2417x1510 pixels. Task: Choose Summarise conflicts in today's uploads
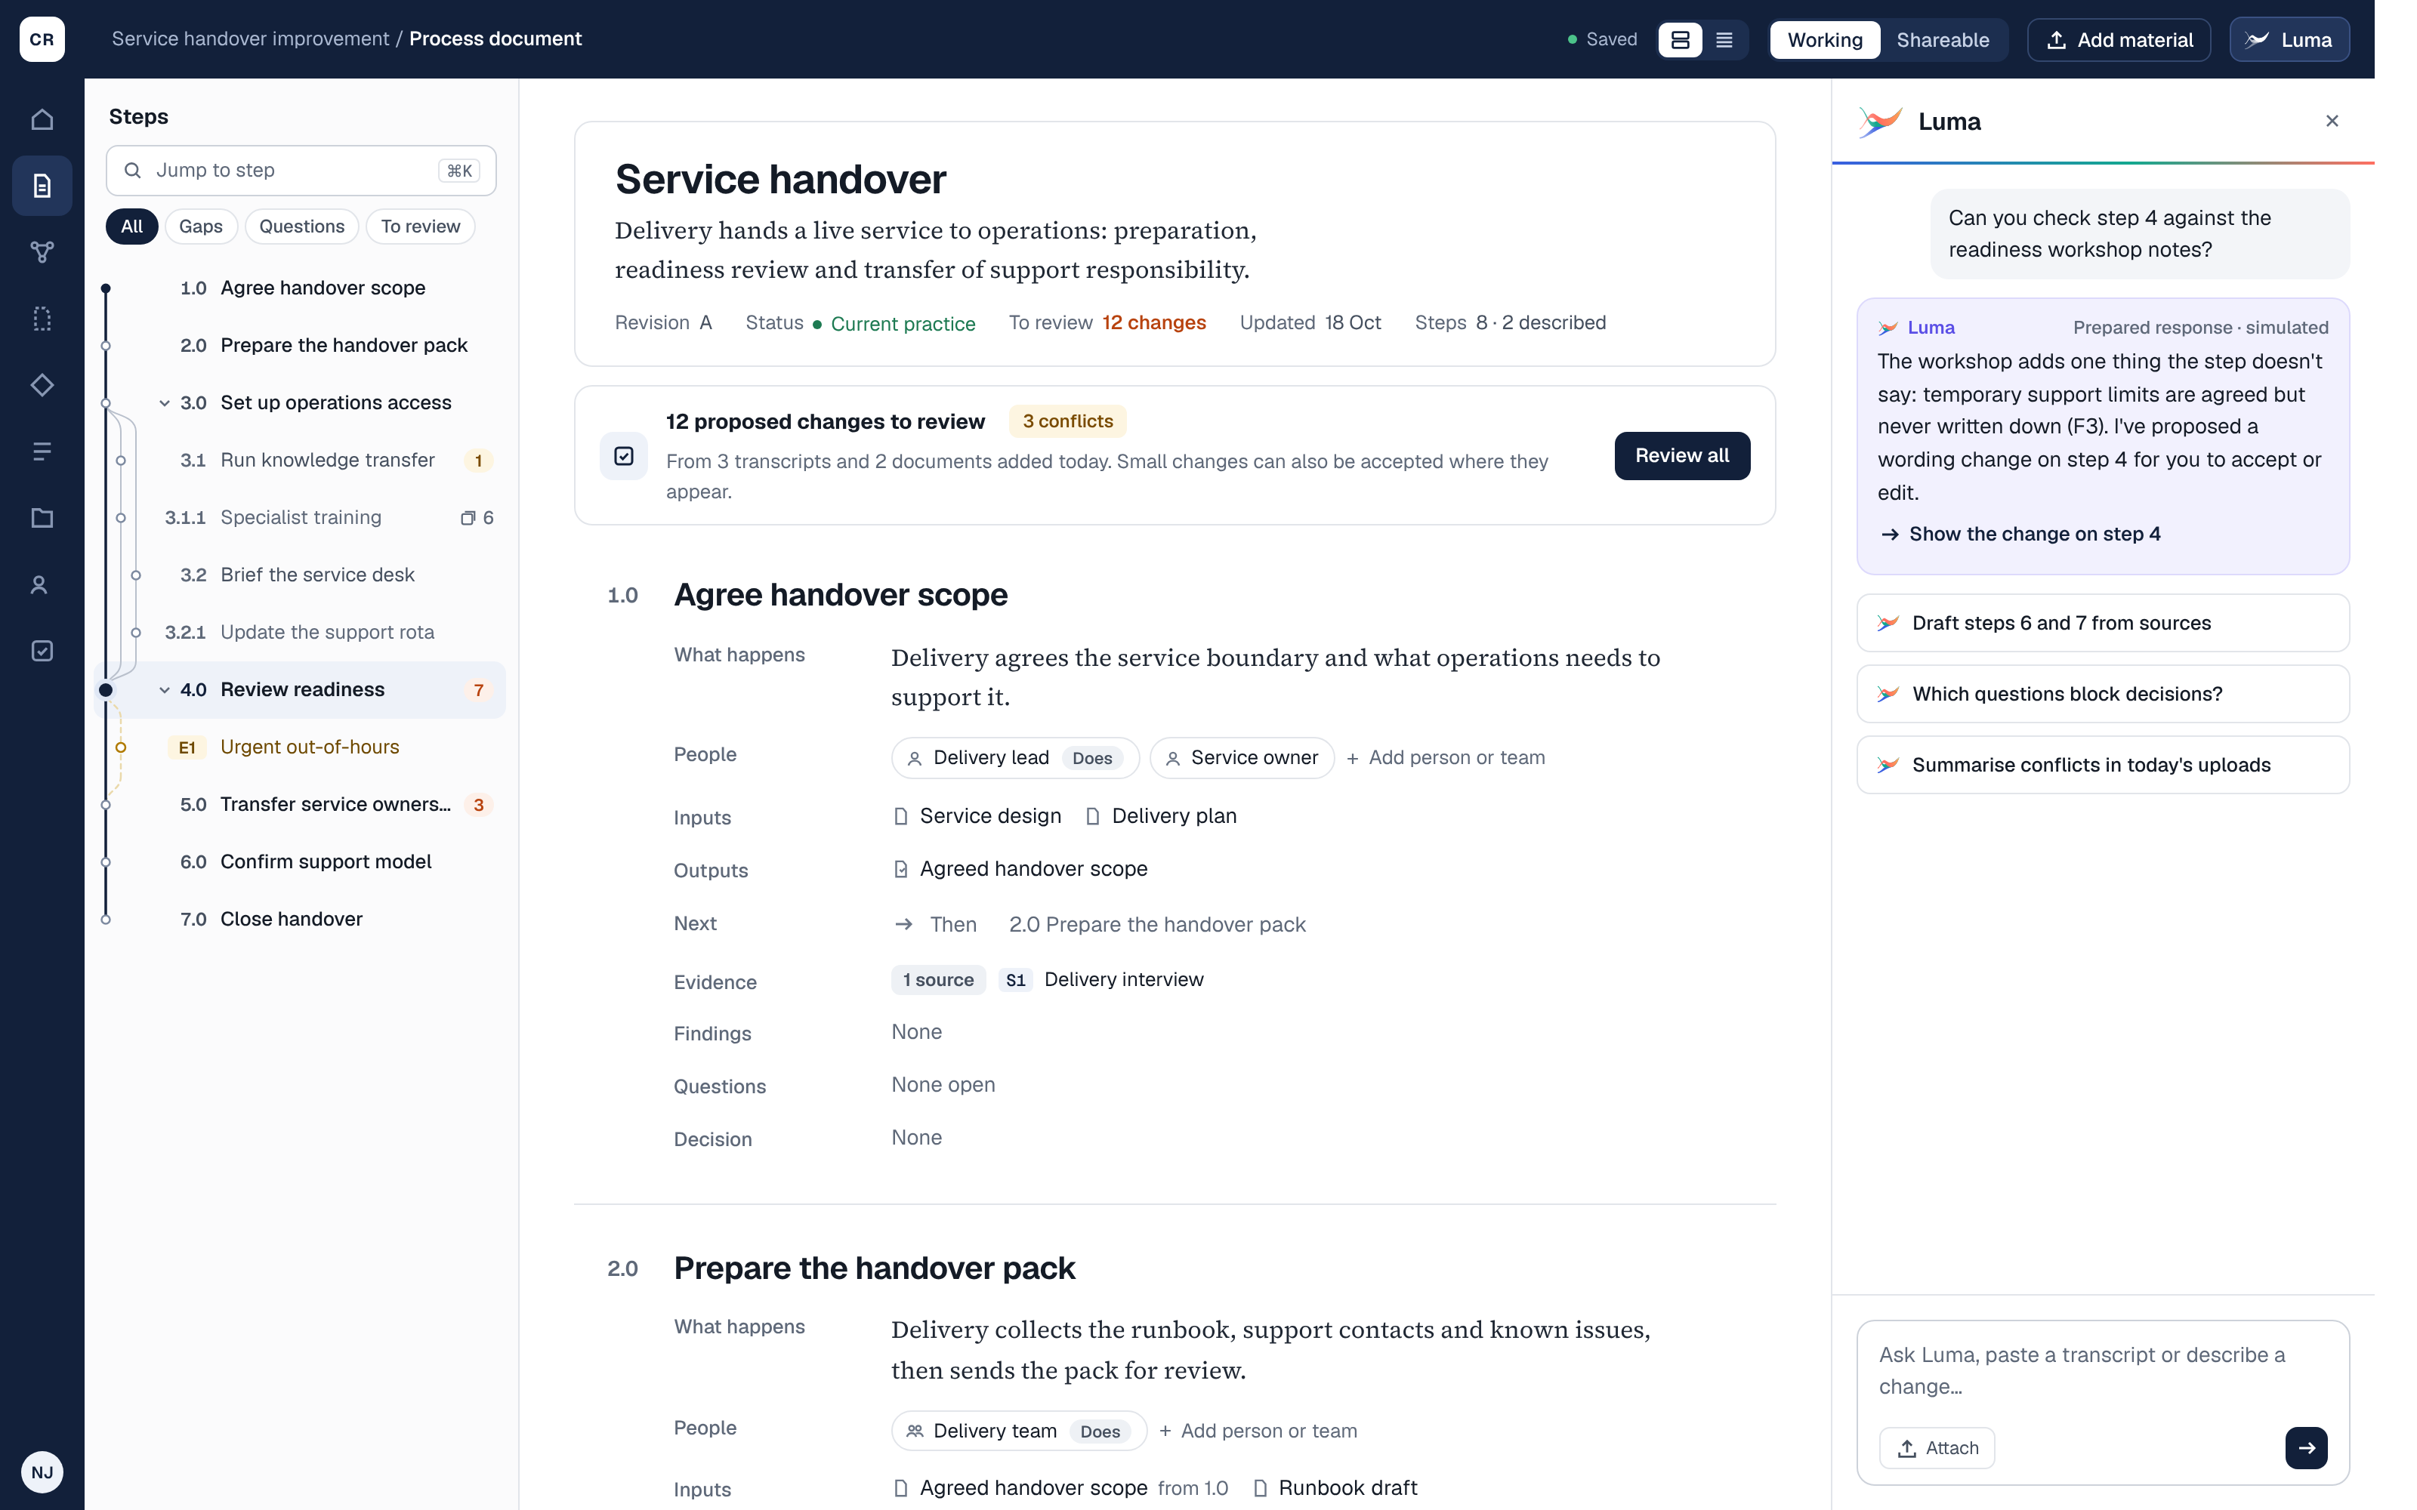[x=2102, y=765]
